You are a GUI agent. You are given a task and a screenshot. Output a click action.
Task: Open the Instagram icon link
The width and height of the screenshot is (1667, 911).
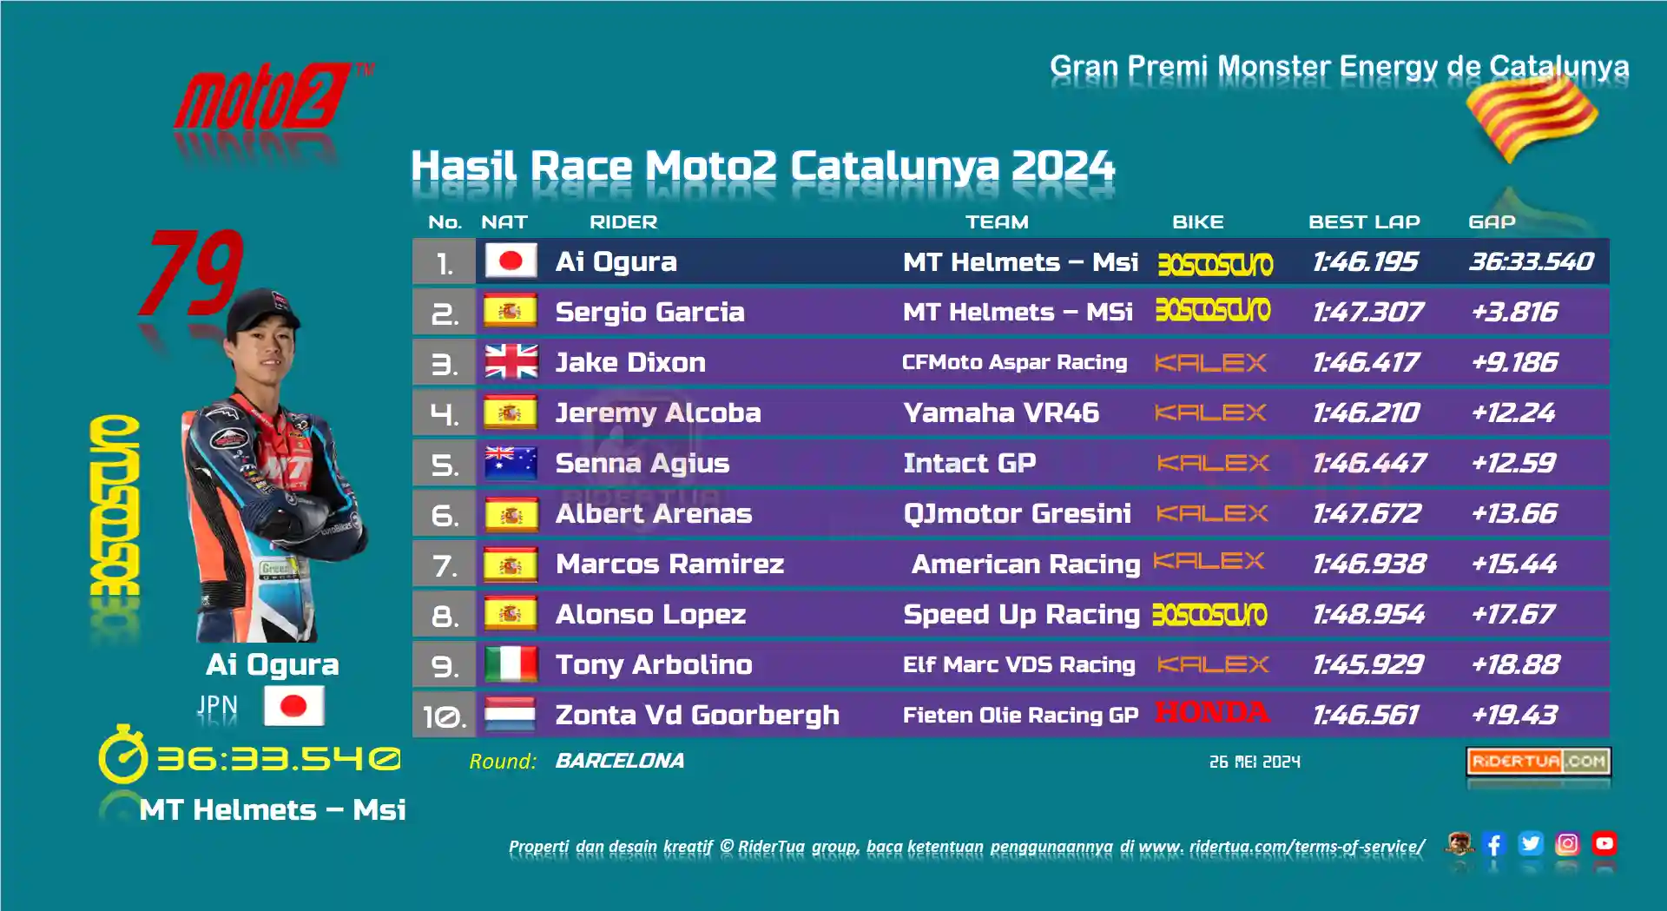[x=1567, y=843]
